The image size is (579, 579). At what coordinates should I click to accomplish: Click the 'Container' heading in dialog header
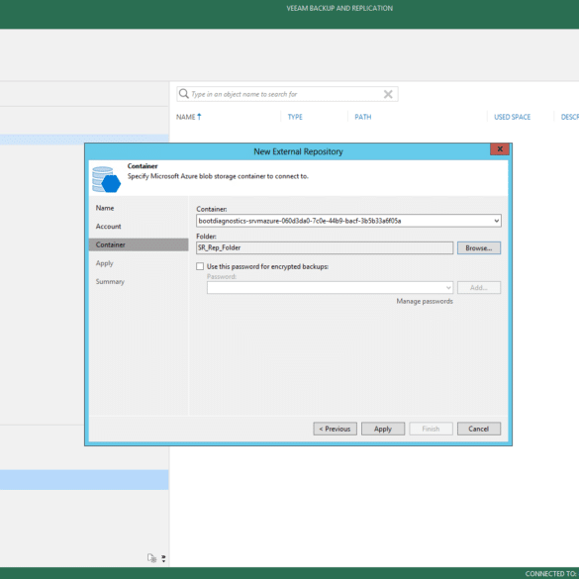pyautogui.click(x=143, y=166)
